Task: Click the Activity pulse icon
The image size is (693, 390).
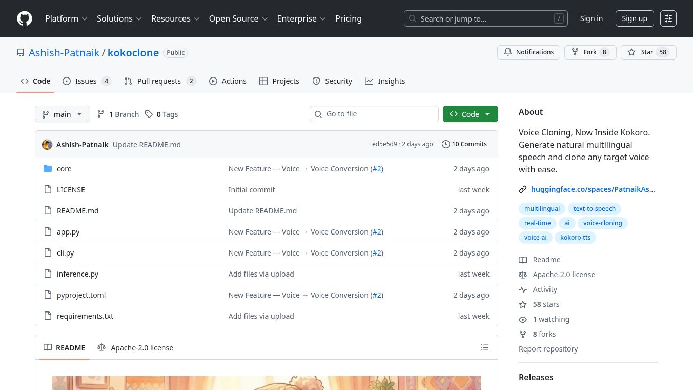Action: pyautogui.click(x=523, y=289)
